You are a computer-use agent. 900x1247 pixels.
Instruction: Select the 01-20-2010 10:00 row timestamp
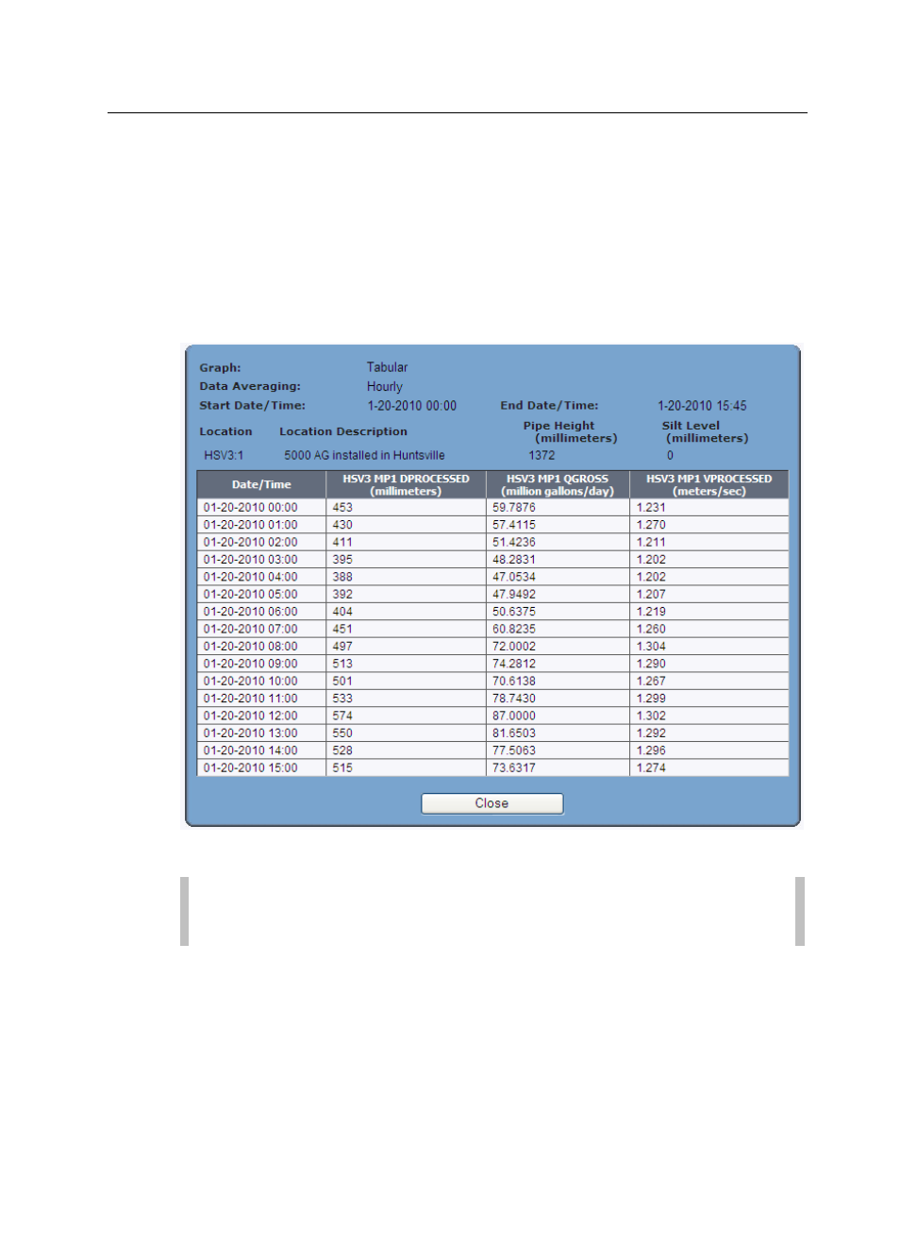point(250,681)
